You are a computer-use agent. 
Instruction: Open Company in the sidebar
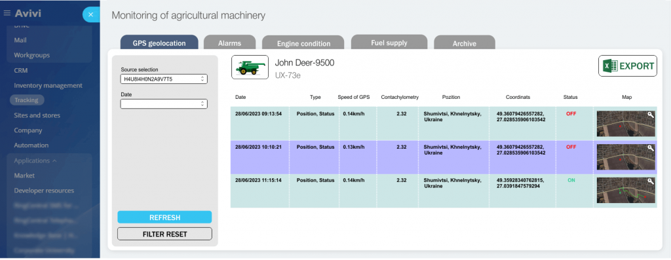[x=28, y=130]
